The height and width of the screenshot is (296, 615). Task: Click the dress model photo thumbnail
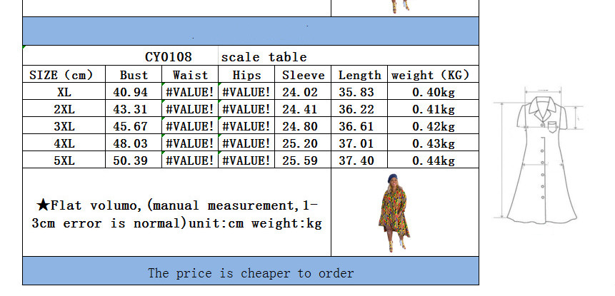394,212
